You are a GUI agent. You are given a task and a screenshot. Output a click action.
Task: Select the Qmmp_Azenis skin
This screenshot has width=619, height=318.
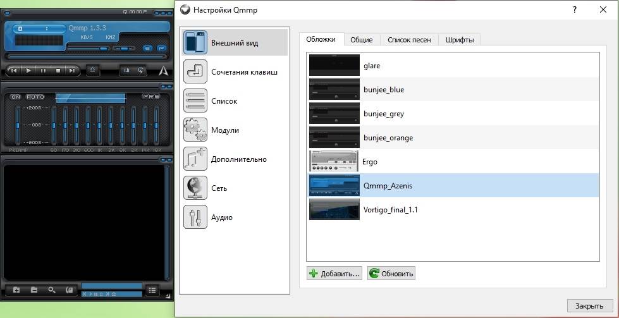453,185
